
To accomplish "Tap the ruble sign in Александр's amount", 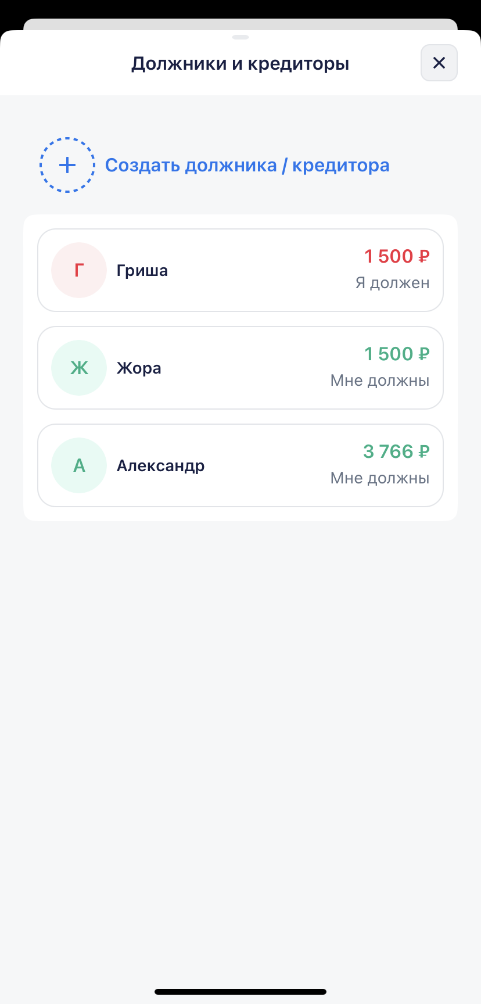I will (424, 451).
